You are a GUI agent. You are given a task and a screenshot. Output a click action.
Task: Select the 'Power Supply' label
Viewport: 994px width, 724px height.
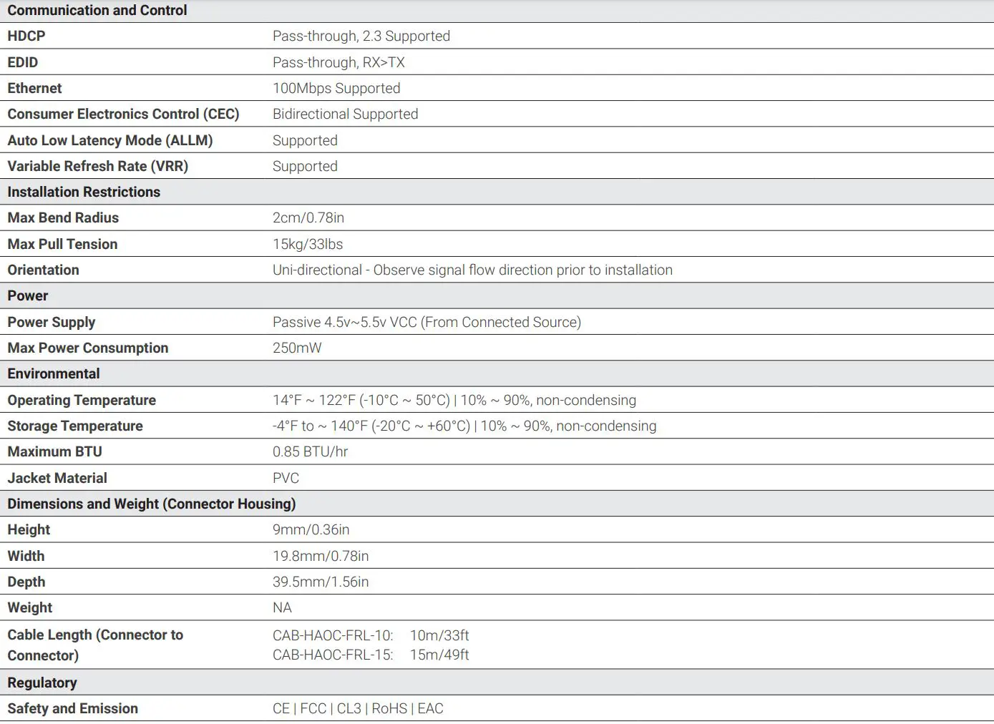[x=52, y=322]
